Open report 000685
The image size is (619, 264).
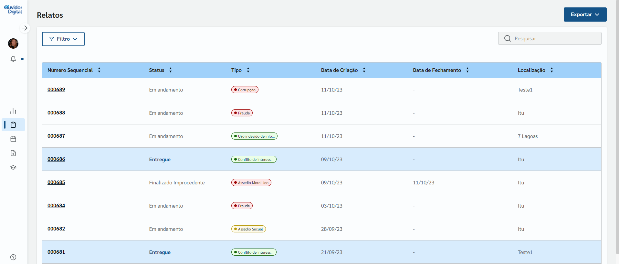(x=56, y=182)
